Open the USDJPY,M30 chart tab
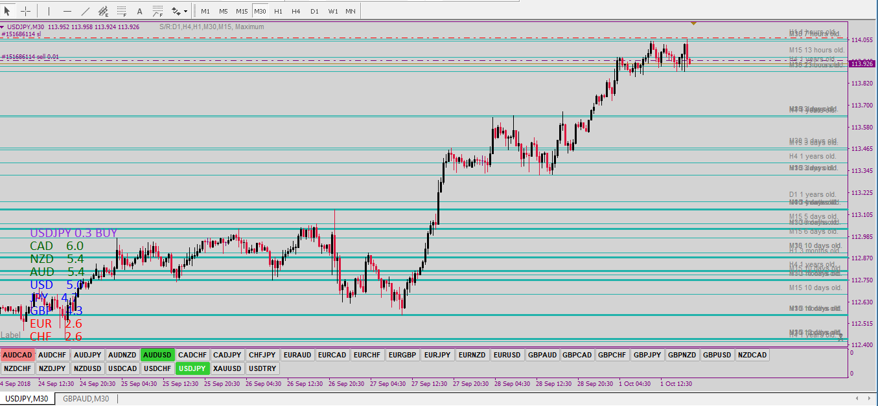This screenshot has height=406, width=878. tap(27, 399)
